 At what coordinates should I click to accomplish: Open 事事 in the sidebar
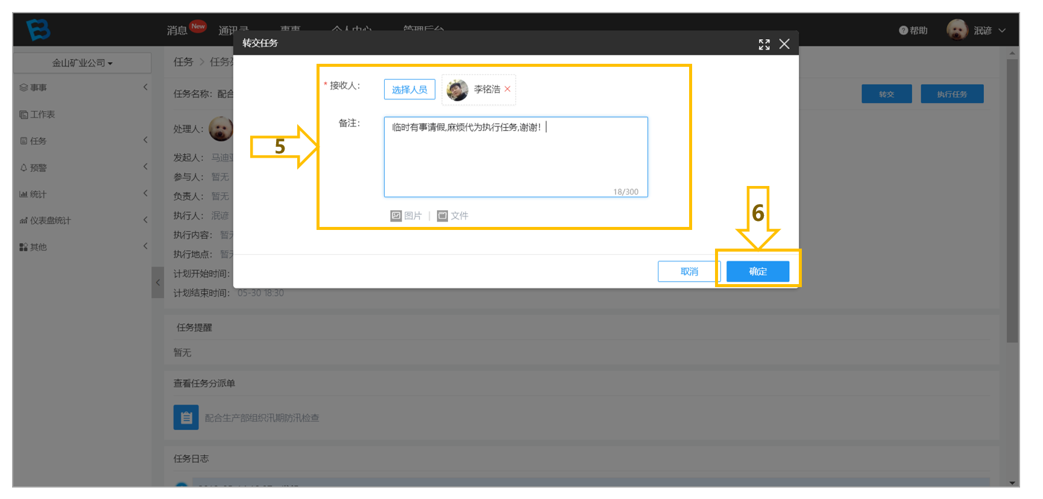point(39,87)
